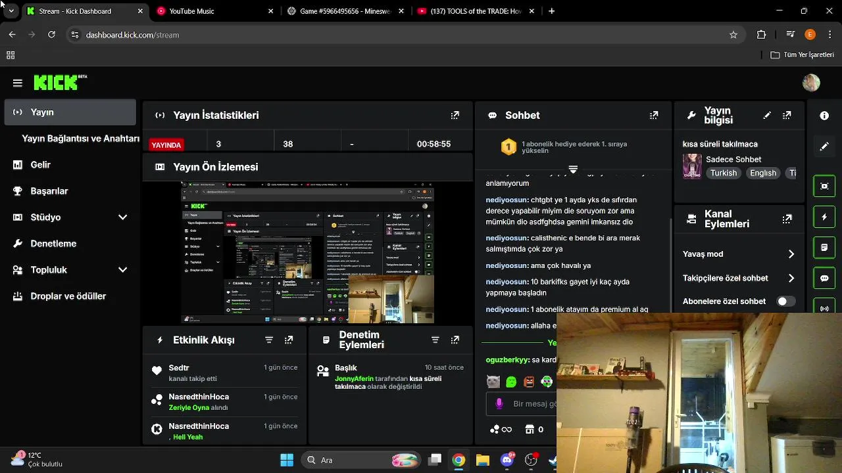Click the pencil icon in right sidebar
Viewport: 842px width, 473px height.
pyautogui.click(x=824, y=146)
